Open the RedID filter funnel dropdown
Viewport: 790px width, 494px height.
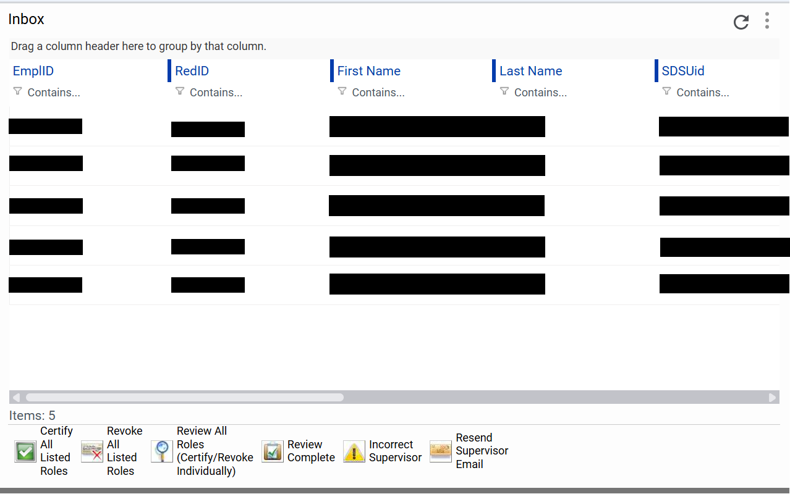180,91
